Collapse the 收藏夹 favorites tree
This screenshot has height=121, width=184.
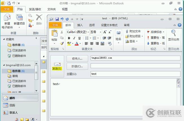tap(4, 39)
